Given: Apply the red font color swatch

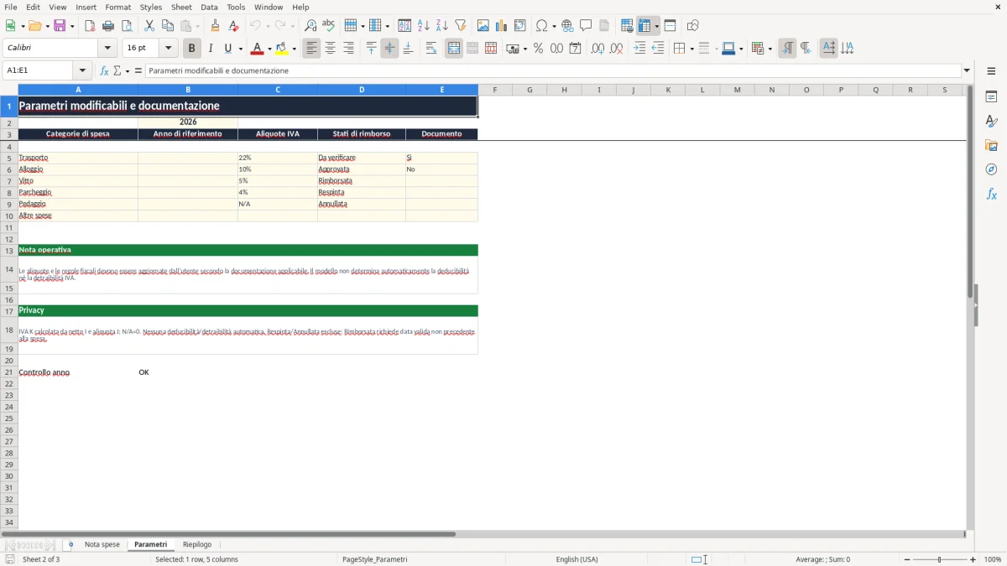Looking at the screenshot, I should click(x=258, y=49).
